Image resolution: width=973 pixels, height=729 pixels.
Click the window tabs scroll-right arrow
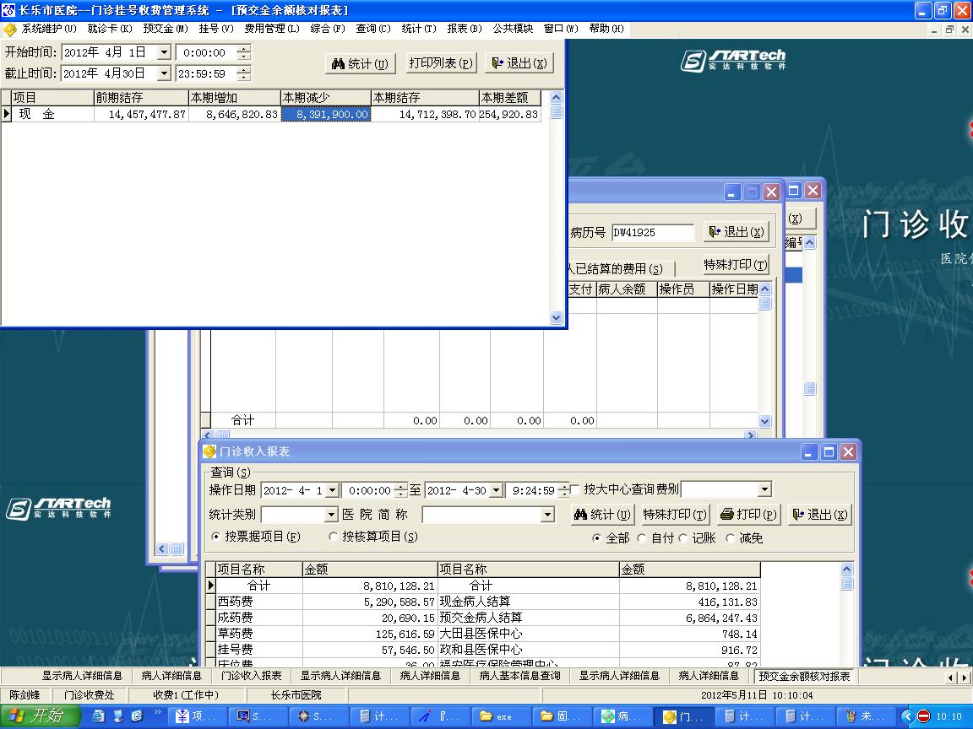964,678
